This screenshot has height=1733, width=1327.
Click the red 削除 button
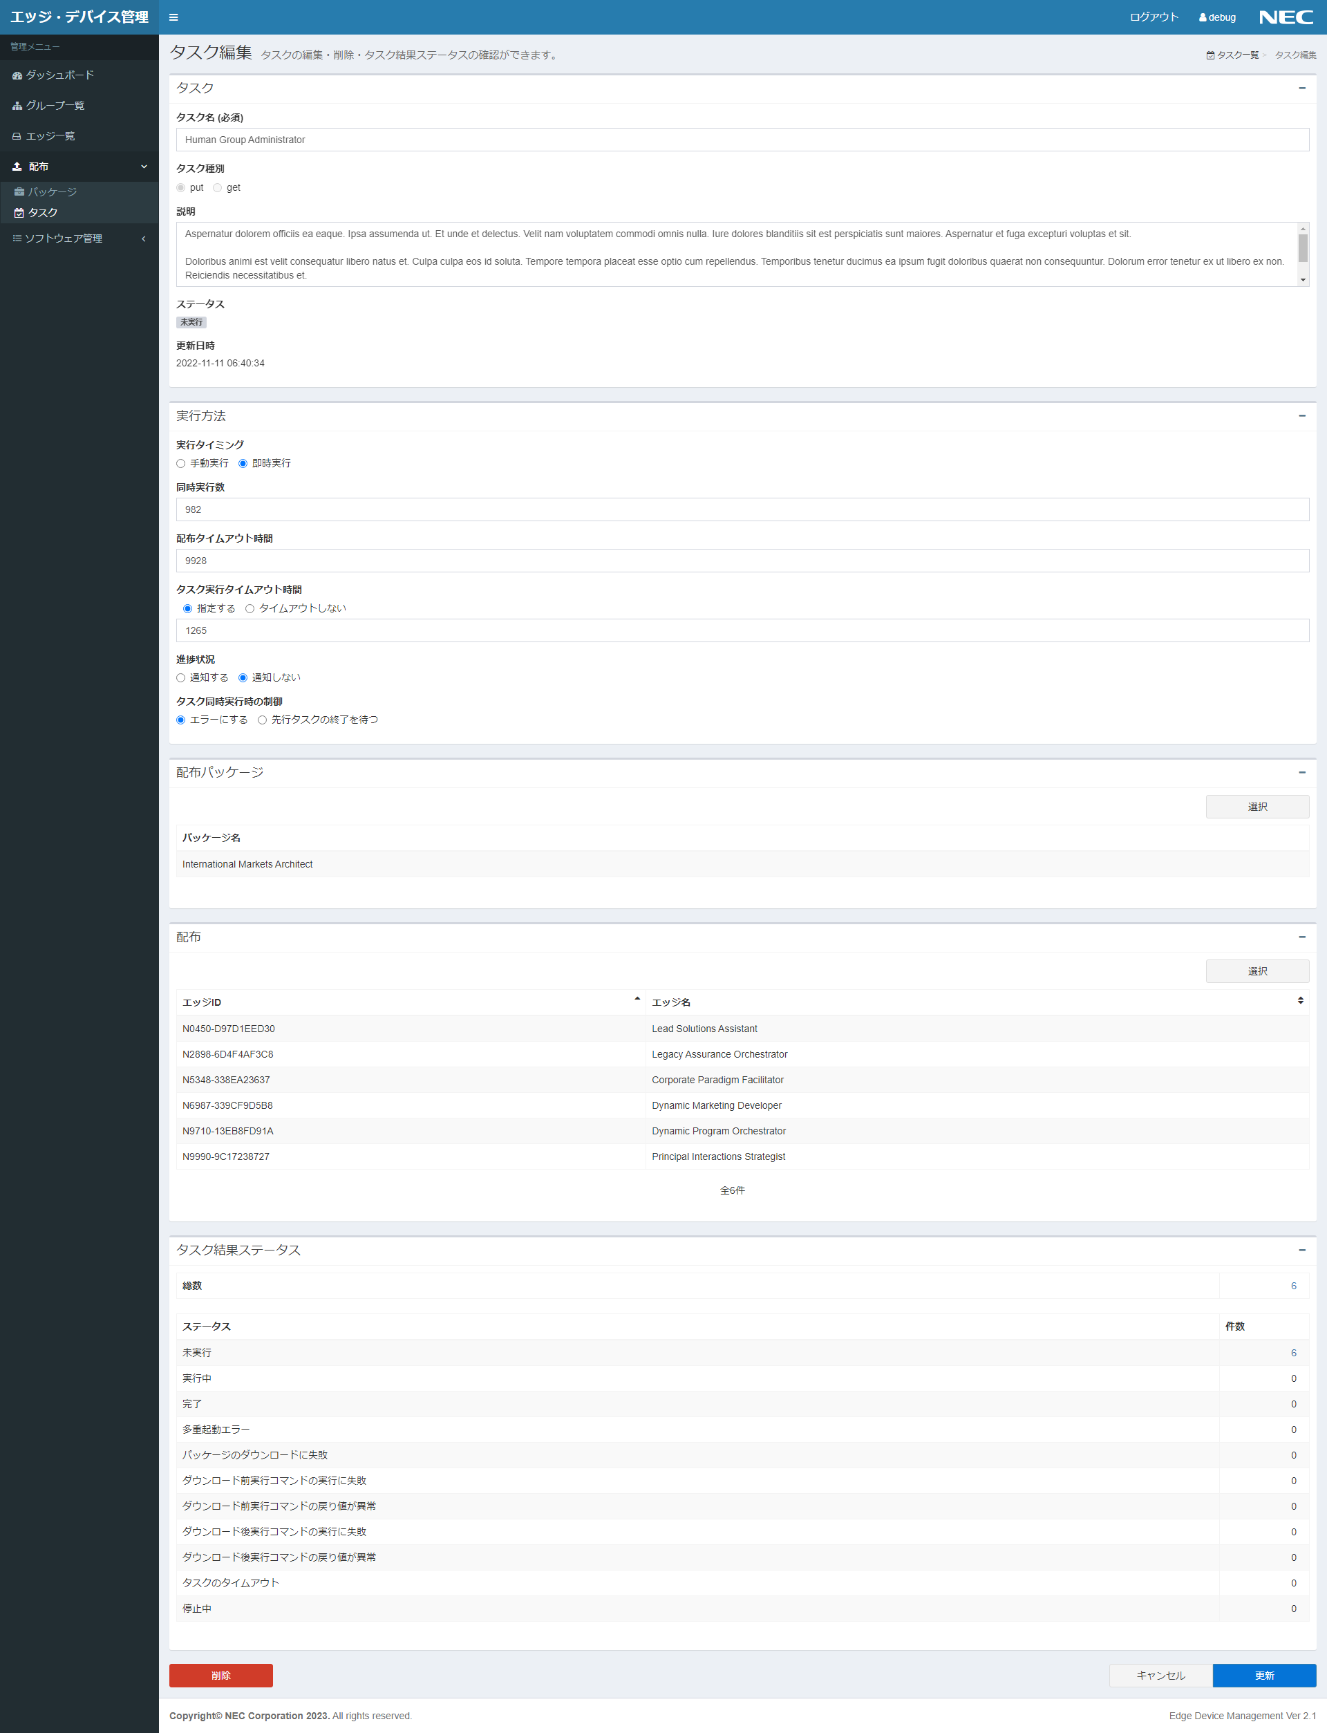click(220, 1676)
